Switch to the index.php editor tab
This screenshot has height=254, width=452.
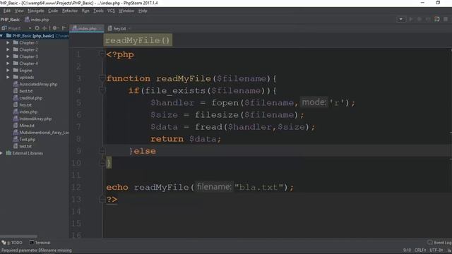point(86,28)
